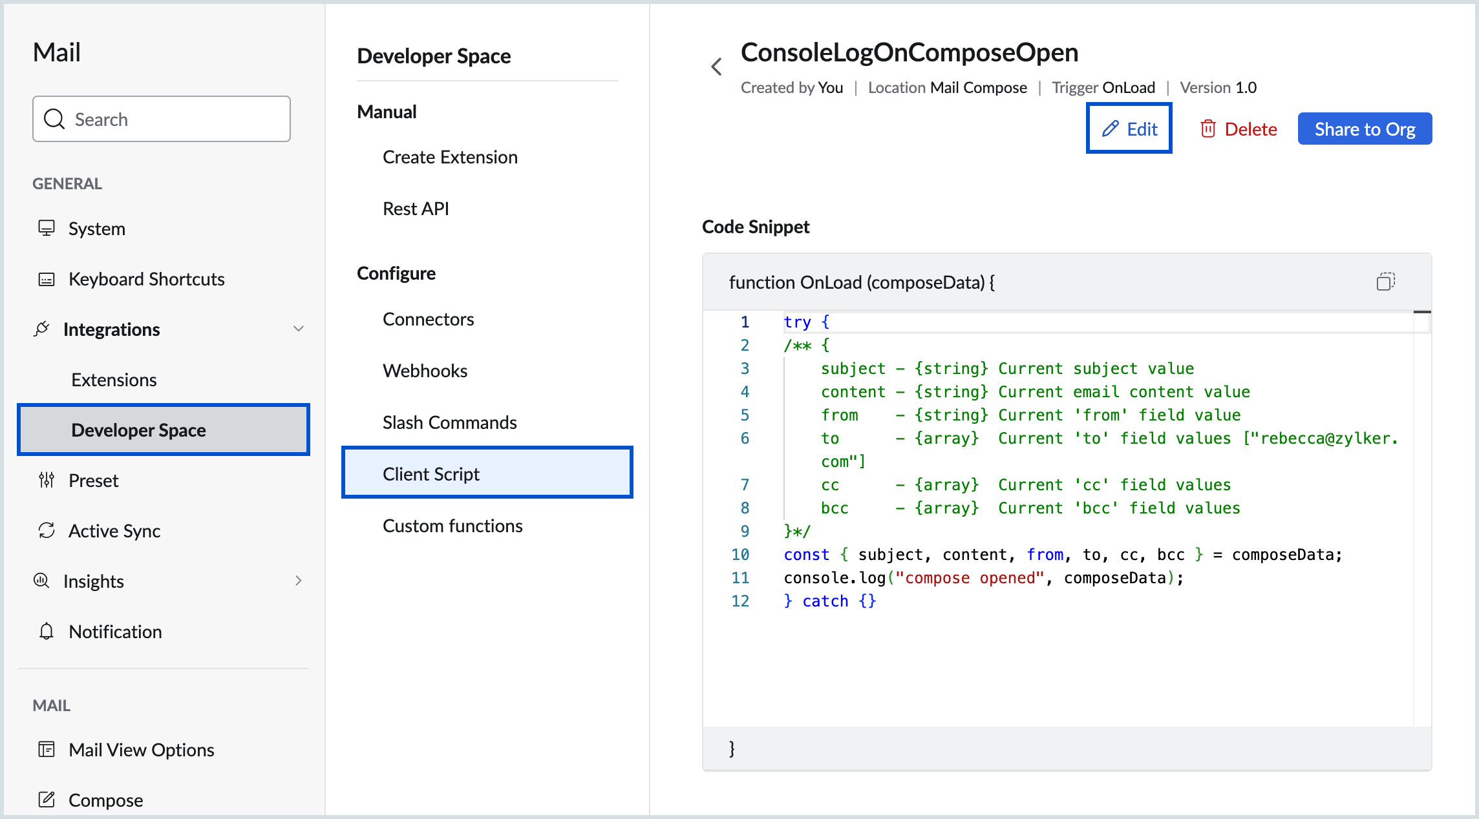This screenshot has height=819, width=1479.
Task: Open the Webhooks configuration page
Action: pos(425,371)
